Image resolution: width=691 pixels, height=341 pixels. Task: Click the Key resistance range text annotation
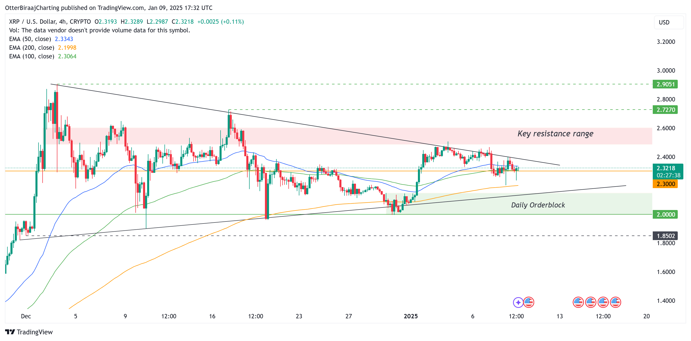pos(555,134)
